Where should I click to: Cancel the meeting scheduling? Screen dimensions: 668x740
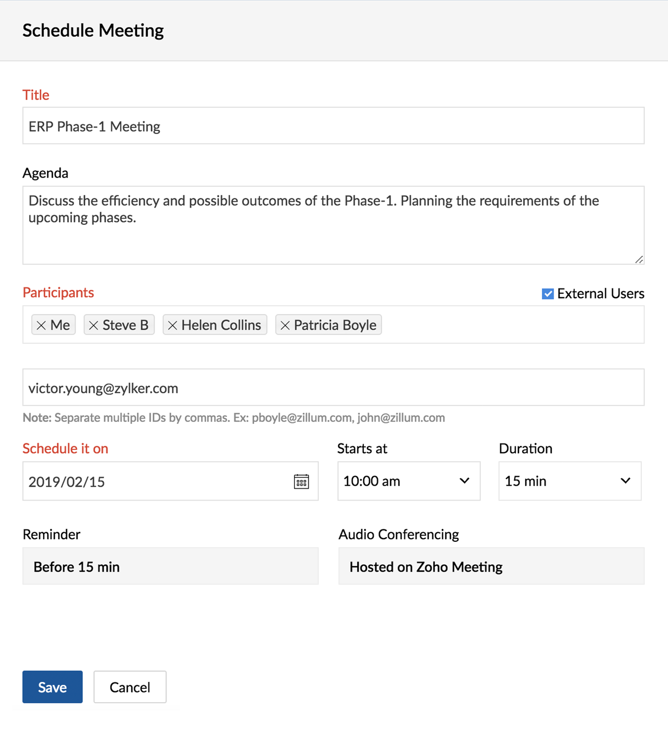click(x=130, y=687)
